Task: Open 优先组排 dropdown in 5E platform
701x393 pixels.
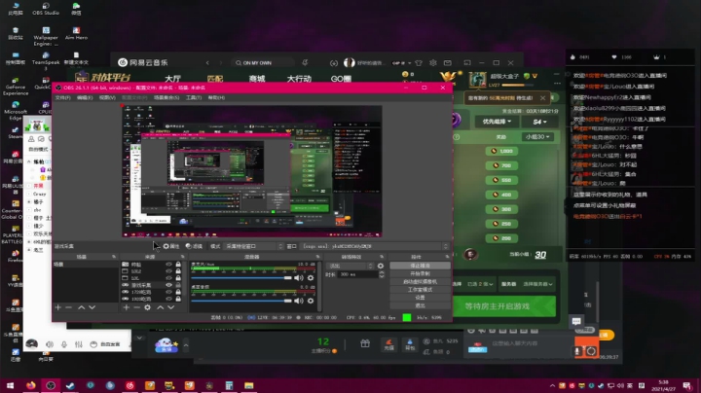Action: 497,122
